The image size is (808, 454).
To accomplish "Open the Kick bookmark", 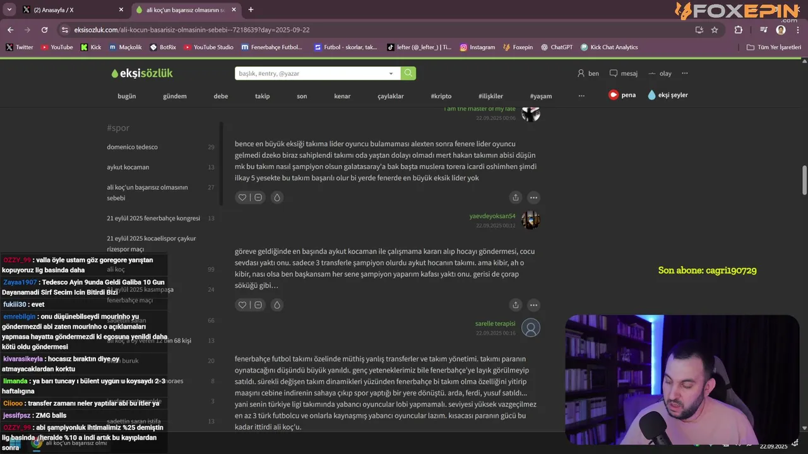I will 91,47.
